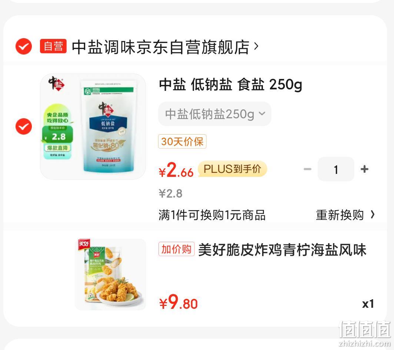Open the 中盐低钠盐250g spec dropdown
Viewport: 394px width, 350px height.
click(215, 114)
